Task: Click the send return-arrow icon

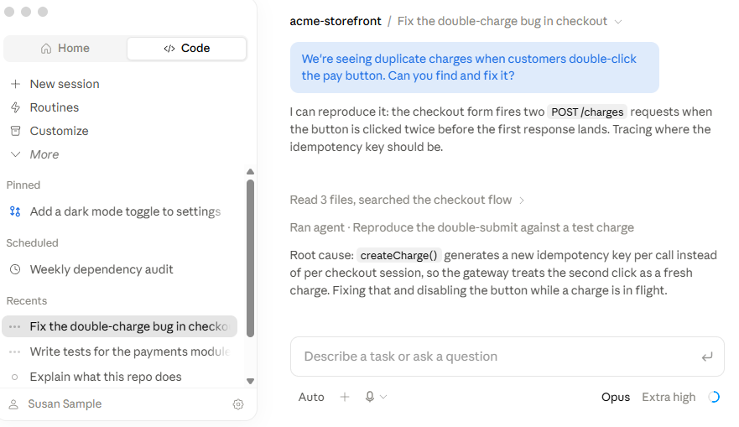Action: (706, 357)
